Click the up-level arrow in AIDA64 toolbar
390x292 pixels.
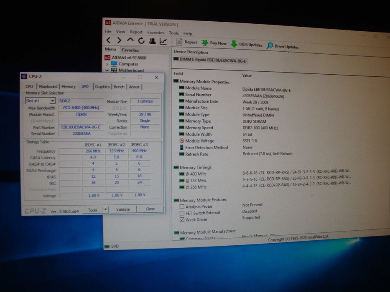coord(130,40)
